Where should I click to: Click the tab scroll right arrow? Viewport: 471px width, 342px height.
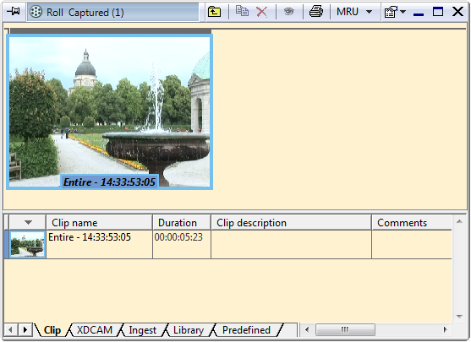tap(25, 329)
